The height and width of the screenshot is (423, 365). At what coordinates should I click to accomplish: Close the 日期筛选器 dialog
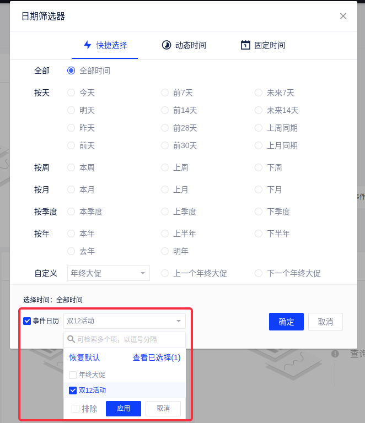pyautogui.click(x=343, y=16)
